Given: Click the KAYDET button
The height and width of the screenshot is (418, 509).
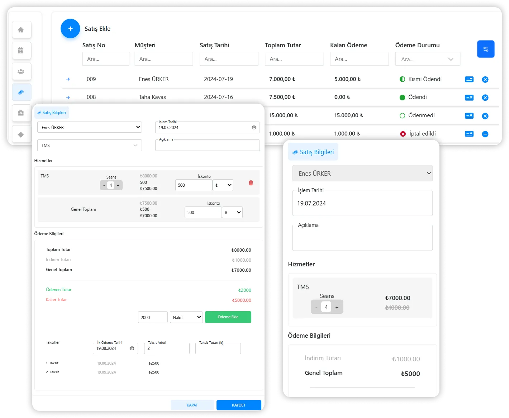Looking at the screenshot, I should [x=239, y=405].
